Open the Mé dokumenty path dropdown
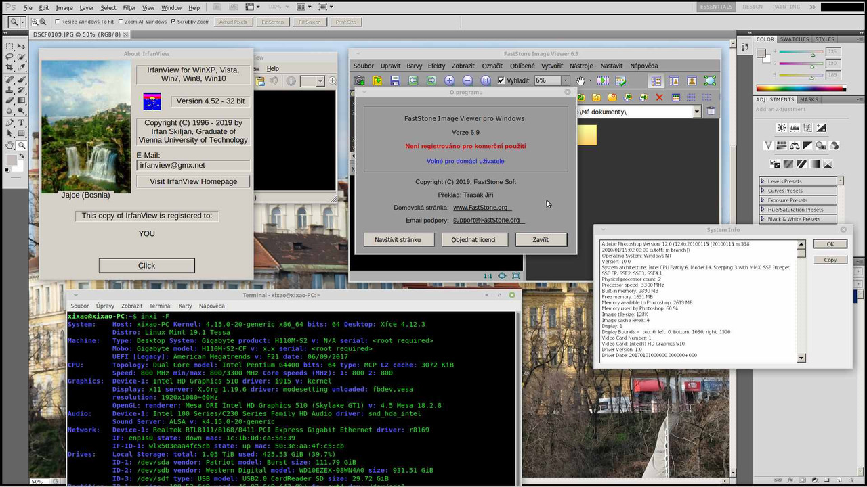This screenshot has width=867, height=487. (x=697, y=112)
